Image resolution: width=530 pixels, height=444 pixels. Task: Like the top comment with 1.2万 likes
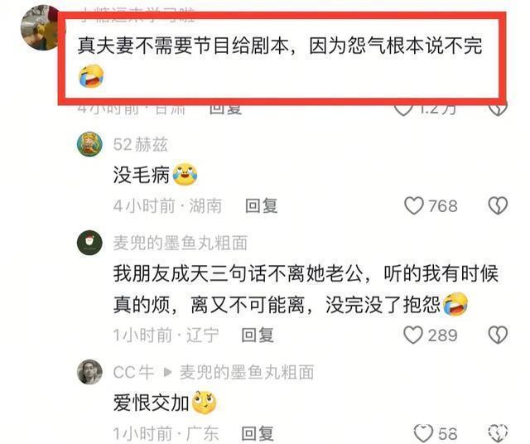click(x=403, y=109)
